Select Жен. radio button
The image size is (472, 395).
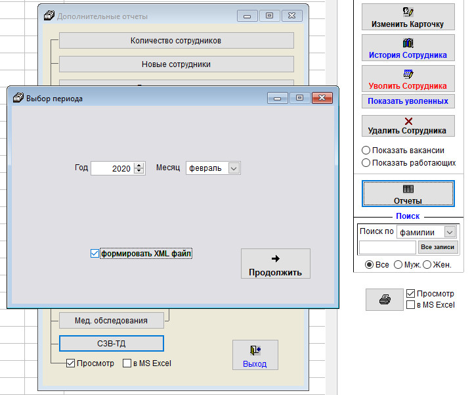point(427,265)
